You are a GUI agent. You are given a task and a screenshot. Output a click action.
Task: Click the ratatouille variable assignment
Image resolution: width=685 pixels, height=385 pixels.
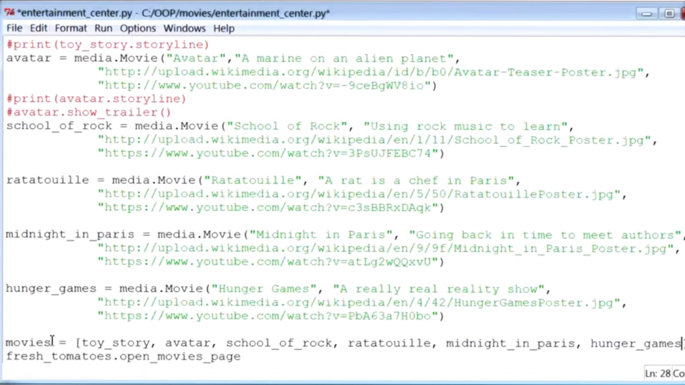click(48, 180)
